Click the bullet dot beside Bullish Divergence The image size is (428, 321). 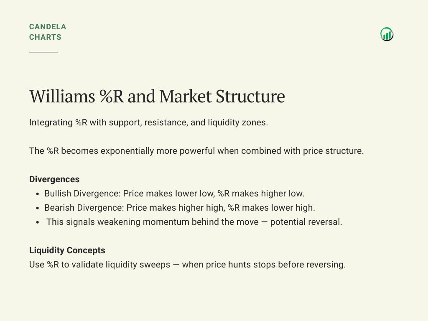tap(38, 194)
